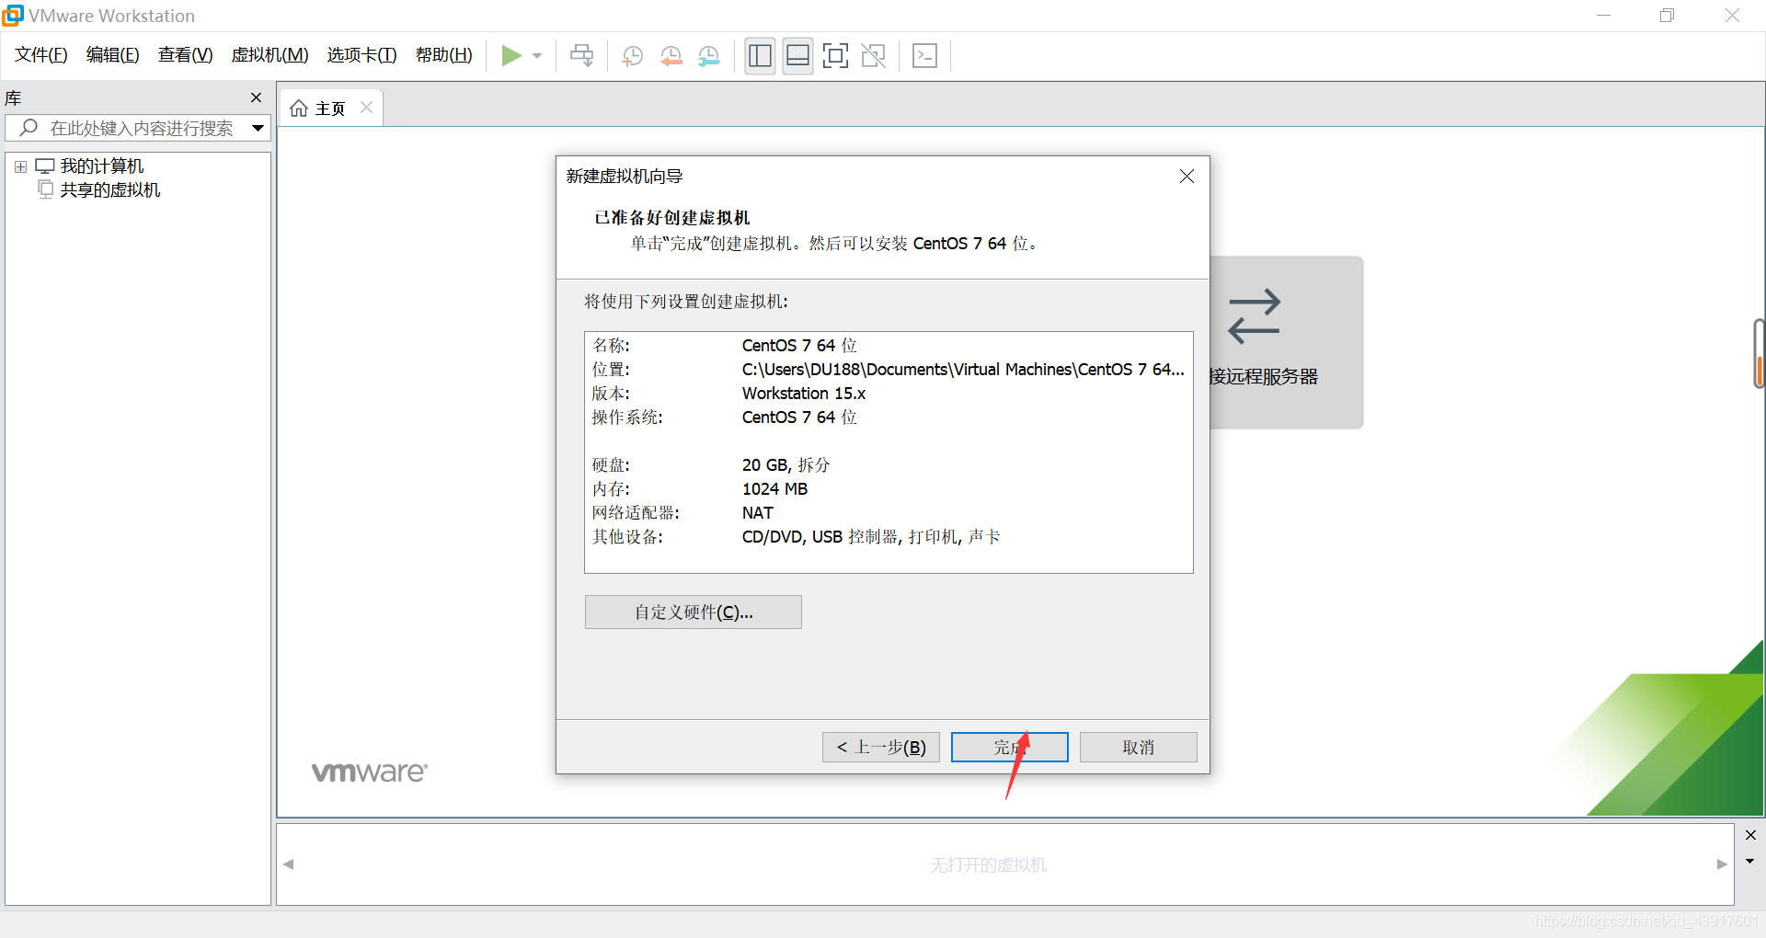Open the 查看(V) menu
1766x938 pixels.
point(185,55)
